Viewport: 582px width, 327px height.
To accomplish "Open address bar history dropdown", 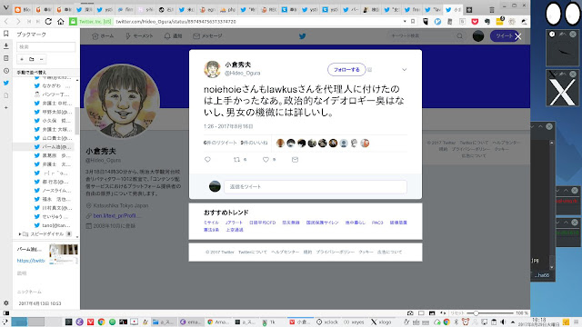I will [x=405, y=22].
